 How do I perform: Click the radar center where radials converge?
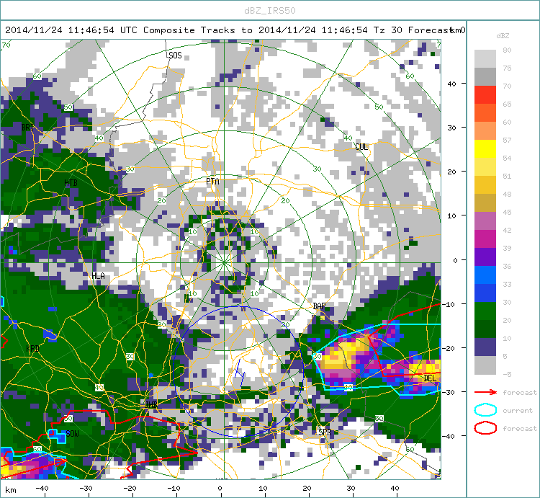[224, 262]
